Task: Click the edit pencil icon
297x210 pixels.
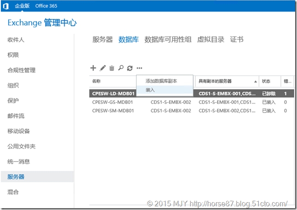Action: click(x=103, y=68)
